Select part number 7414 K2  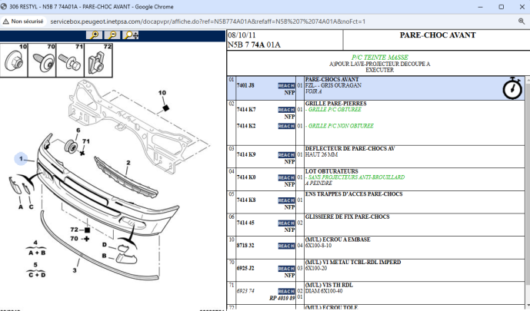tap(246, 126)
